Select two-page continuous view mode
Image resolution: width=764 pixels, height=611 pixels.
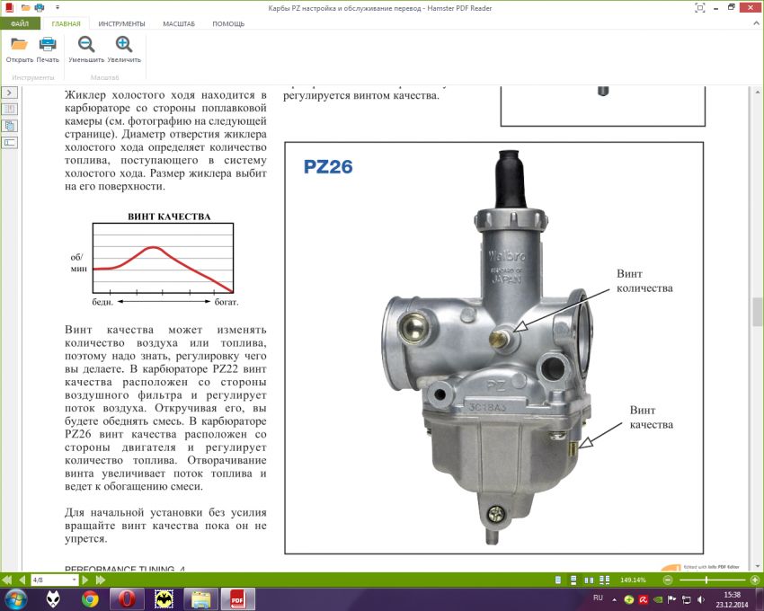click(605, 580)
